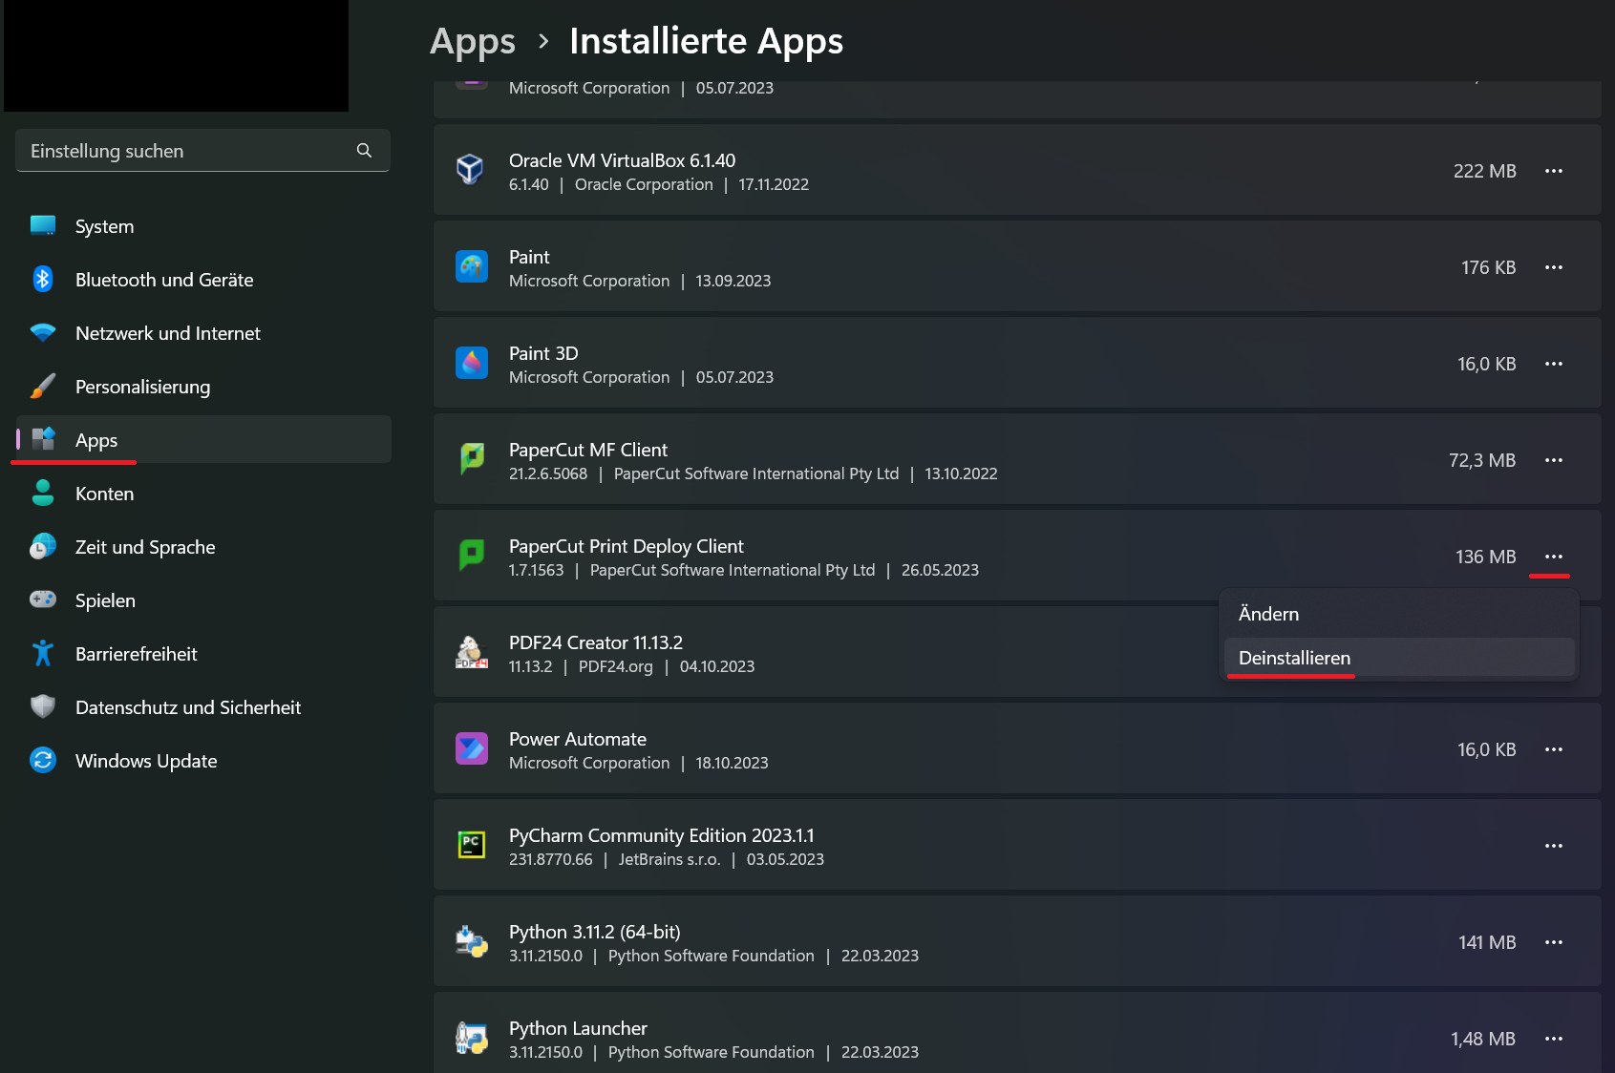This screenshot has height=1073, width=1615.
Task: Select the Personalisierung category
Action: point(203,387)
